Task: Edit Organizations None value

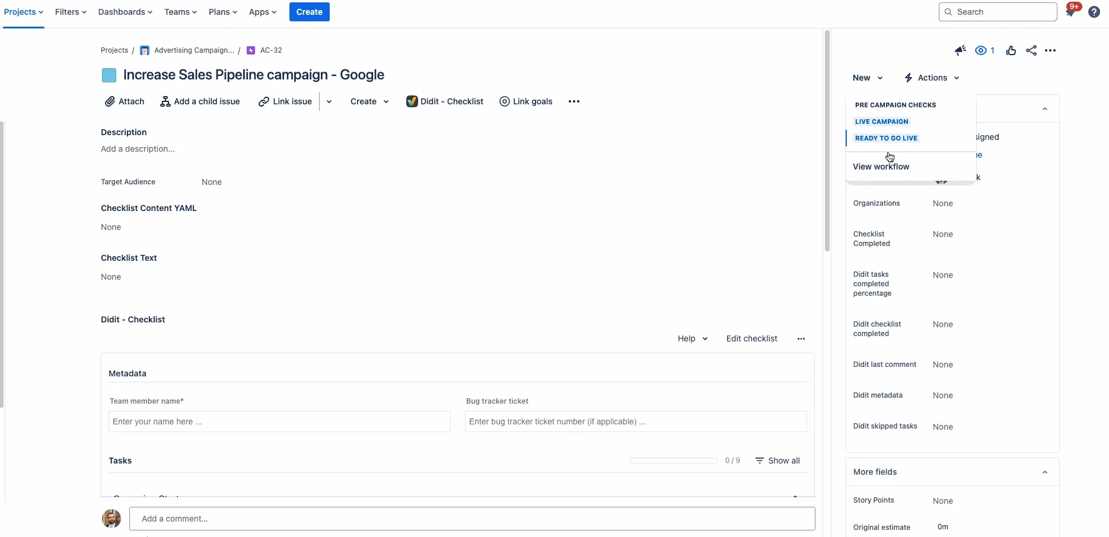Action: (x=942, y=203)
